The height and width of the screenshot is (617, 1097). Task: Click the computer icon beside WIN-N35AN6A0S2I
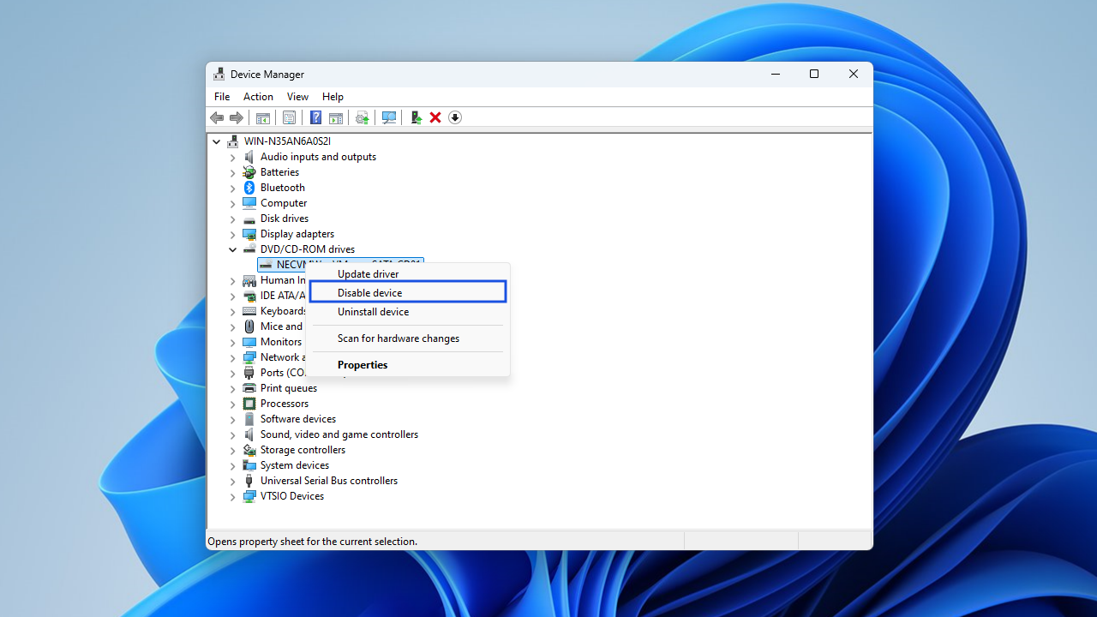coord(233,141)
